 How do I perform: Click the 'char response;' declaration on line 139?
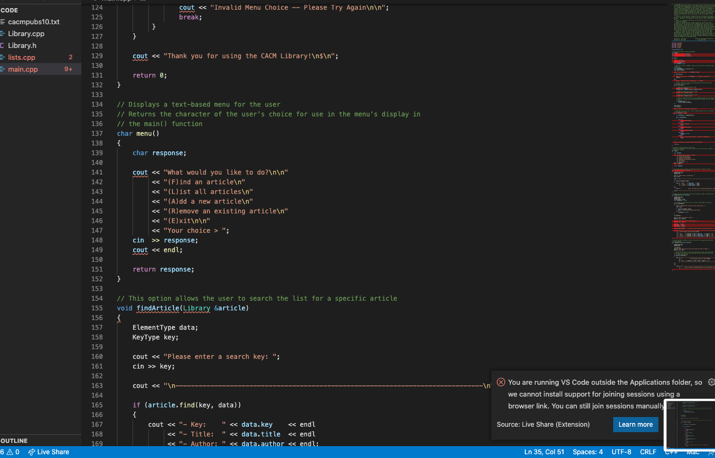(159, 153)
